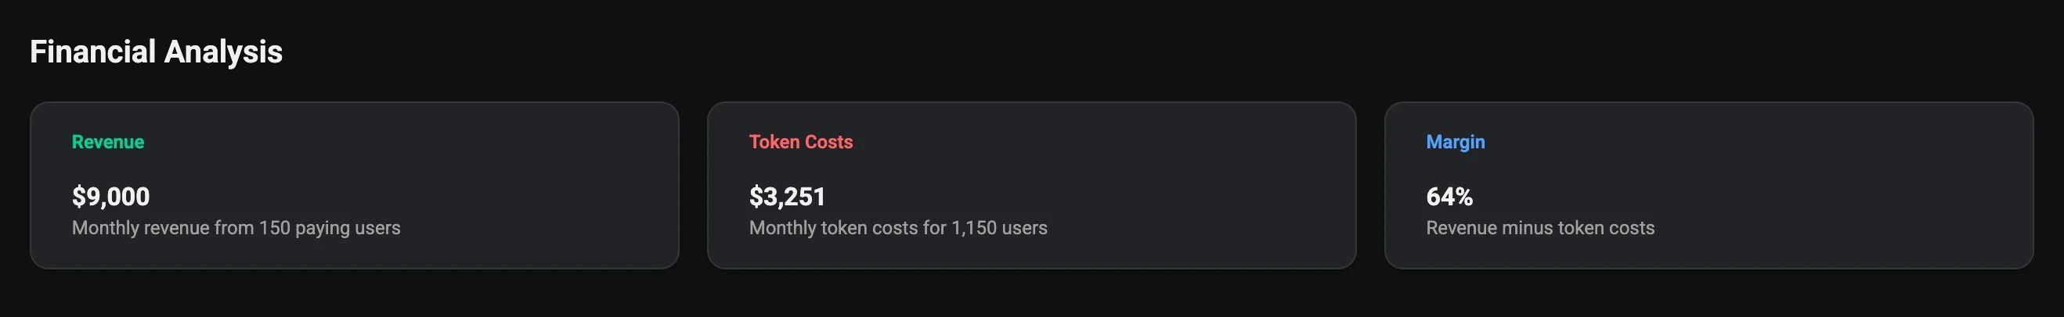
Task: Click empty space inside the Revenue card
Action: click(x=521, y=176)
